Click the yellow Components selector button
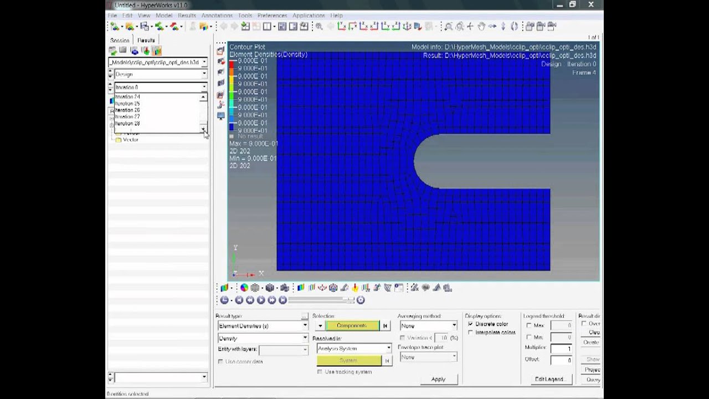Screen dimensions: 709x399 click(x=352, y=326)
